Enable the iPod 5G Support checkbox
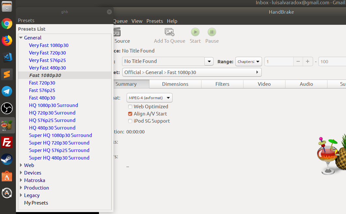The height and width of the screenshot is (214, 346). point(130,121)
